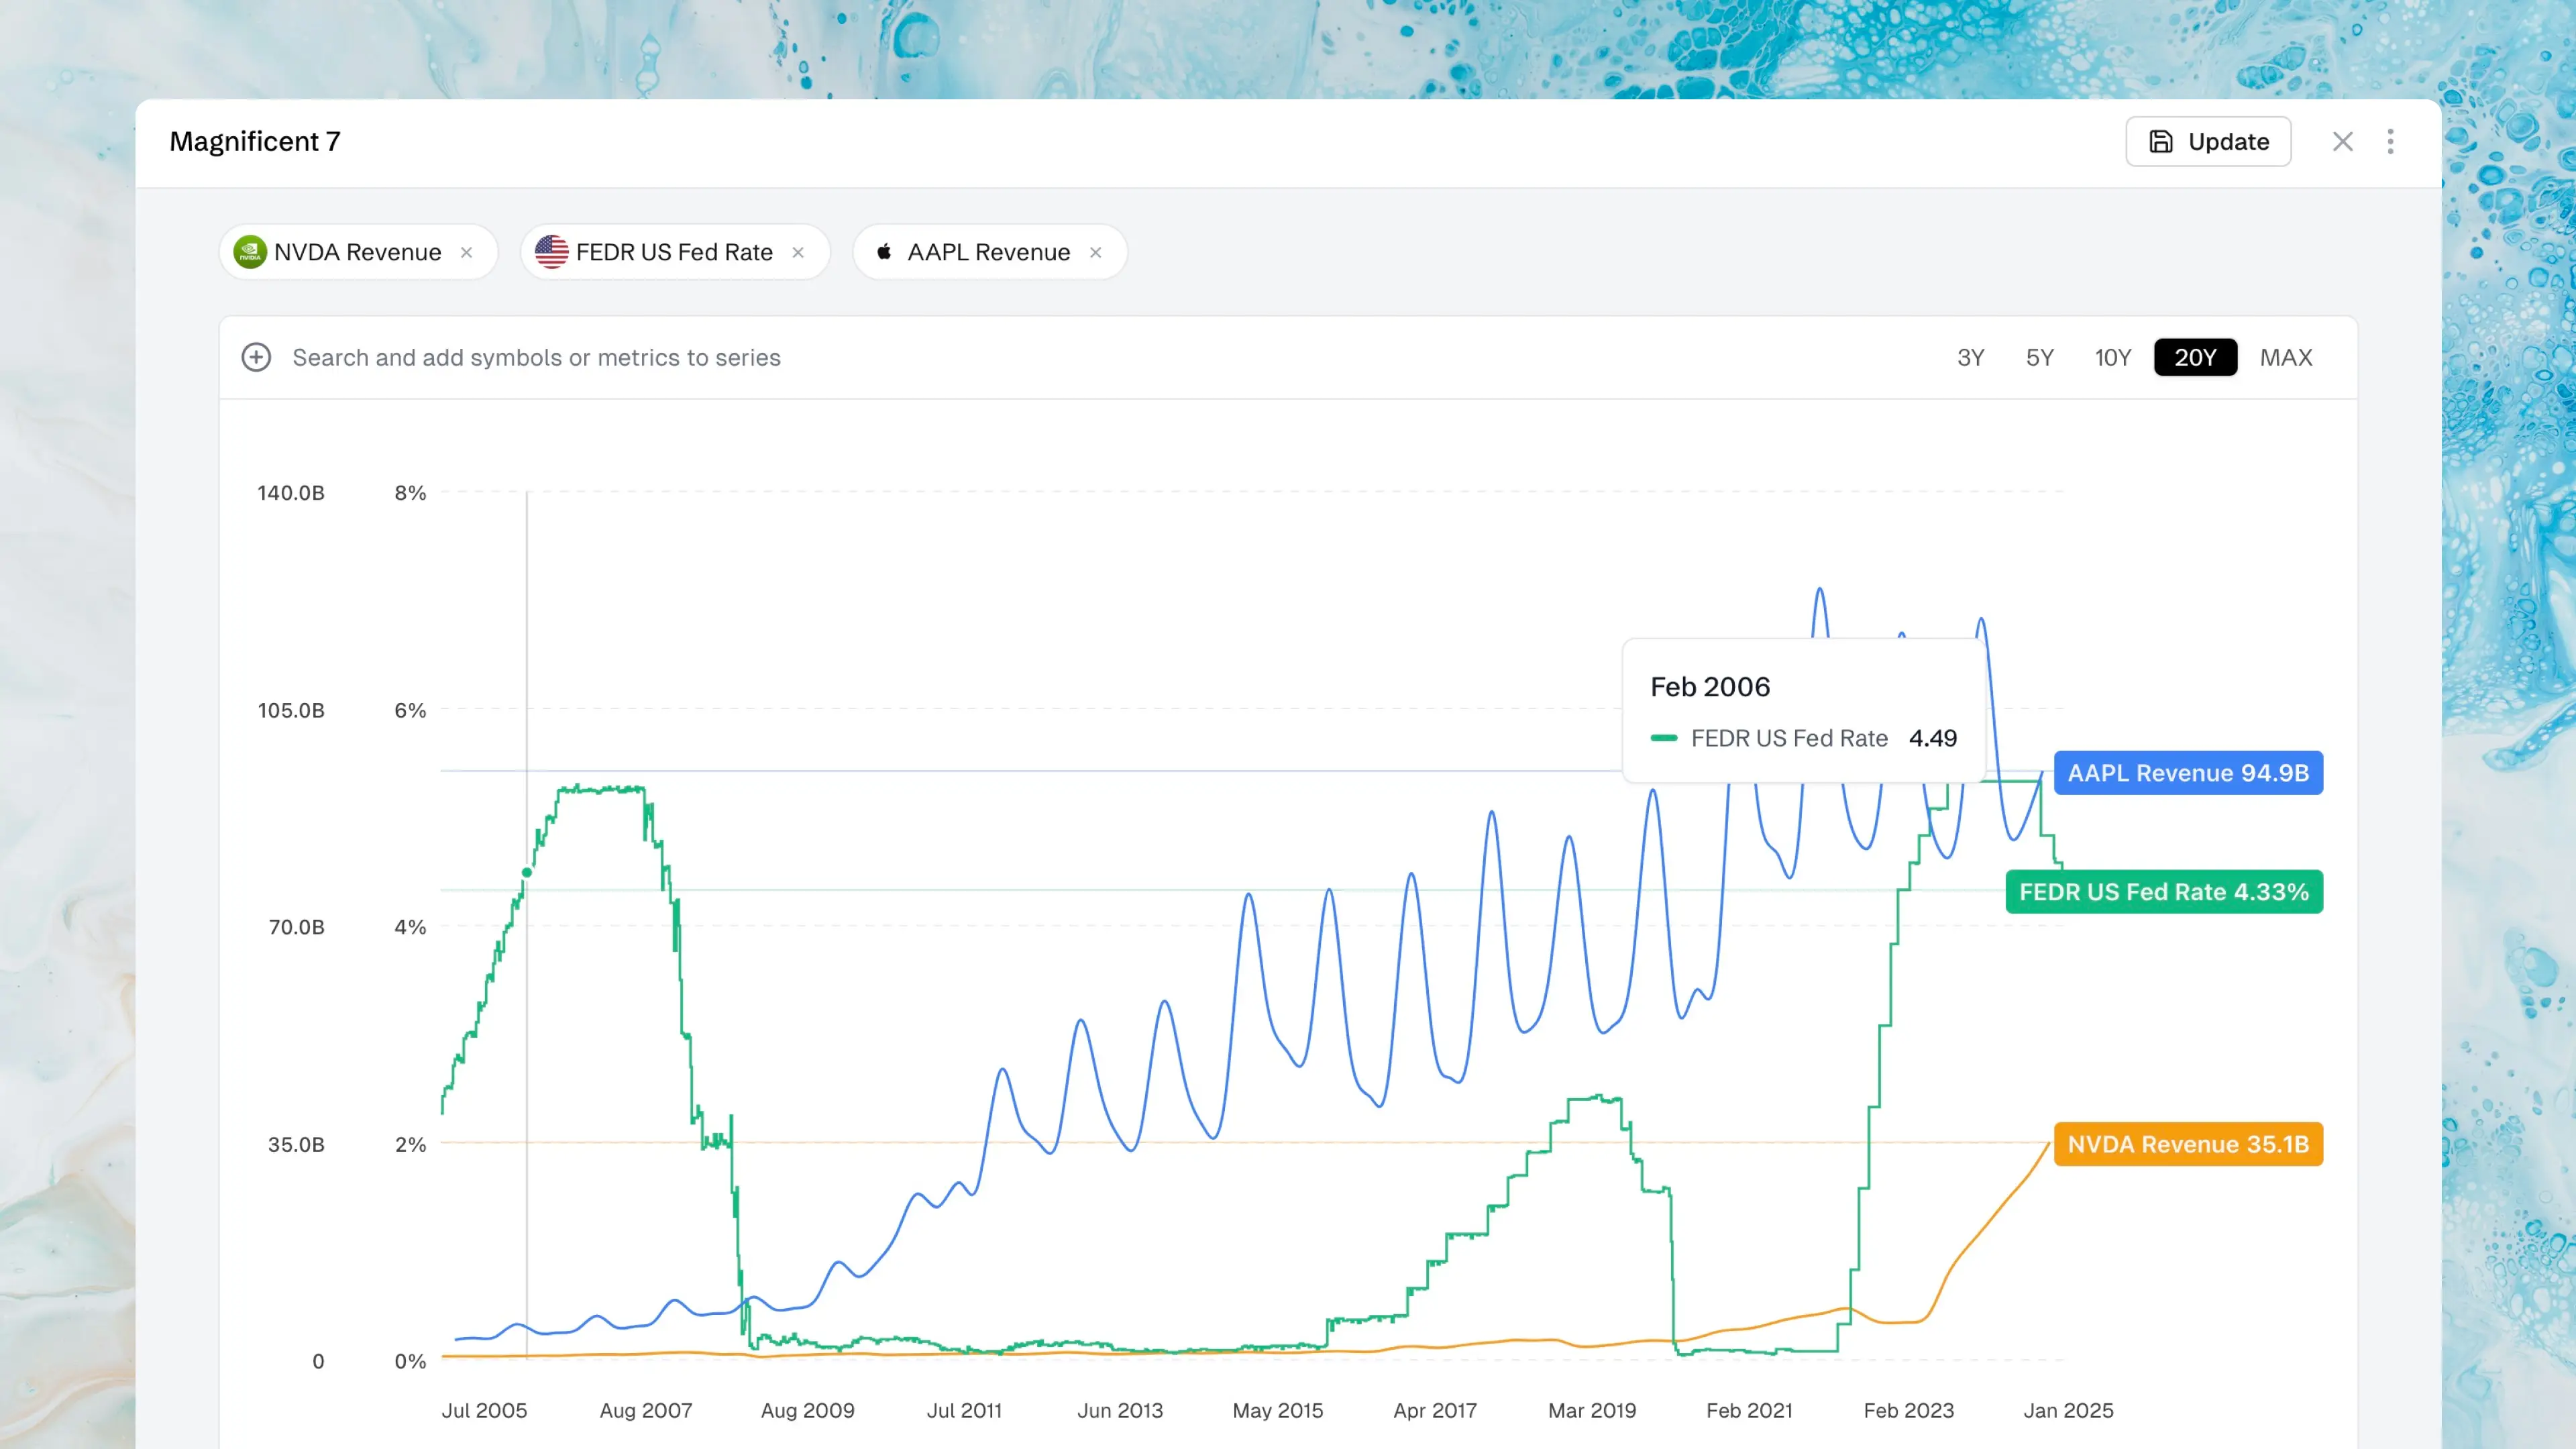The width and height of the screenshot is (2576, 1449).
Task: Switch time range to 5Y
Action: coord(2039,357)
